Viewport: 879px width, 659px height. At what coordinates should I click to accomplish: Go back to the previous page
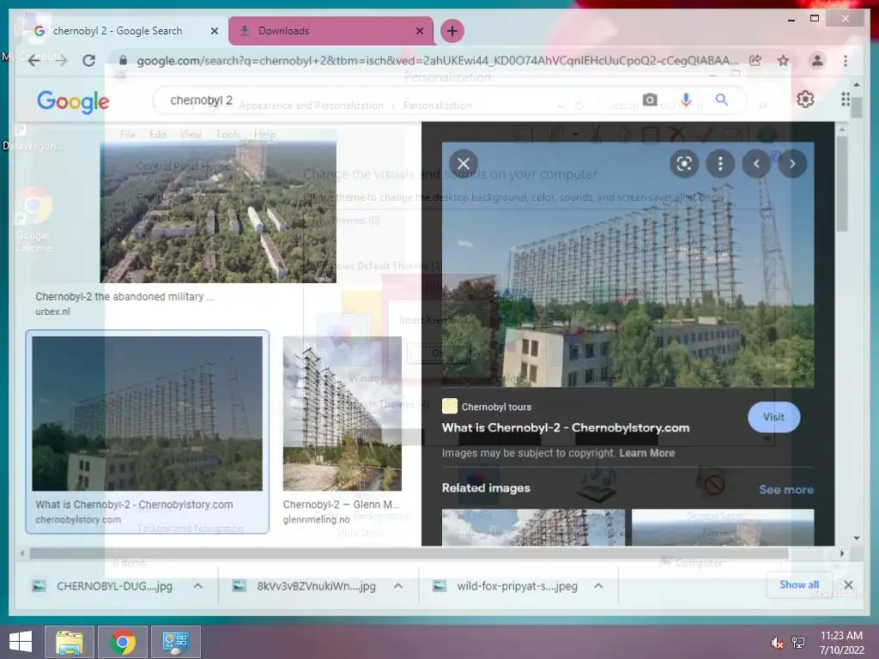point(34,61)
